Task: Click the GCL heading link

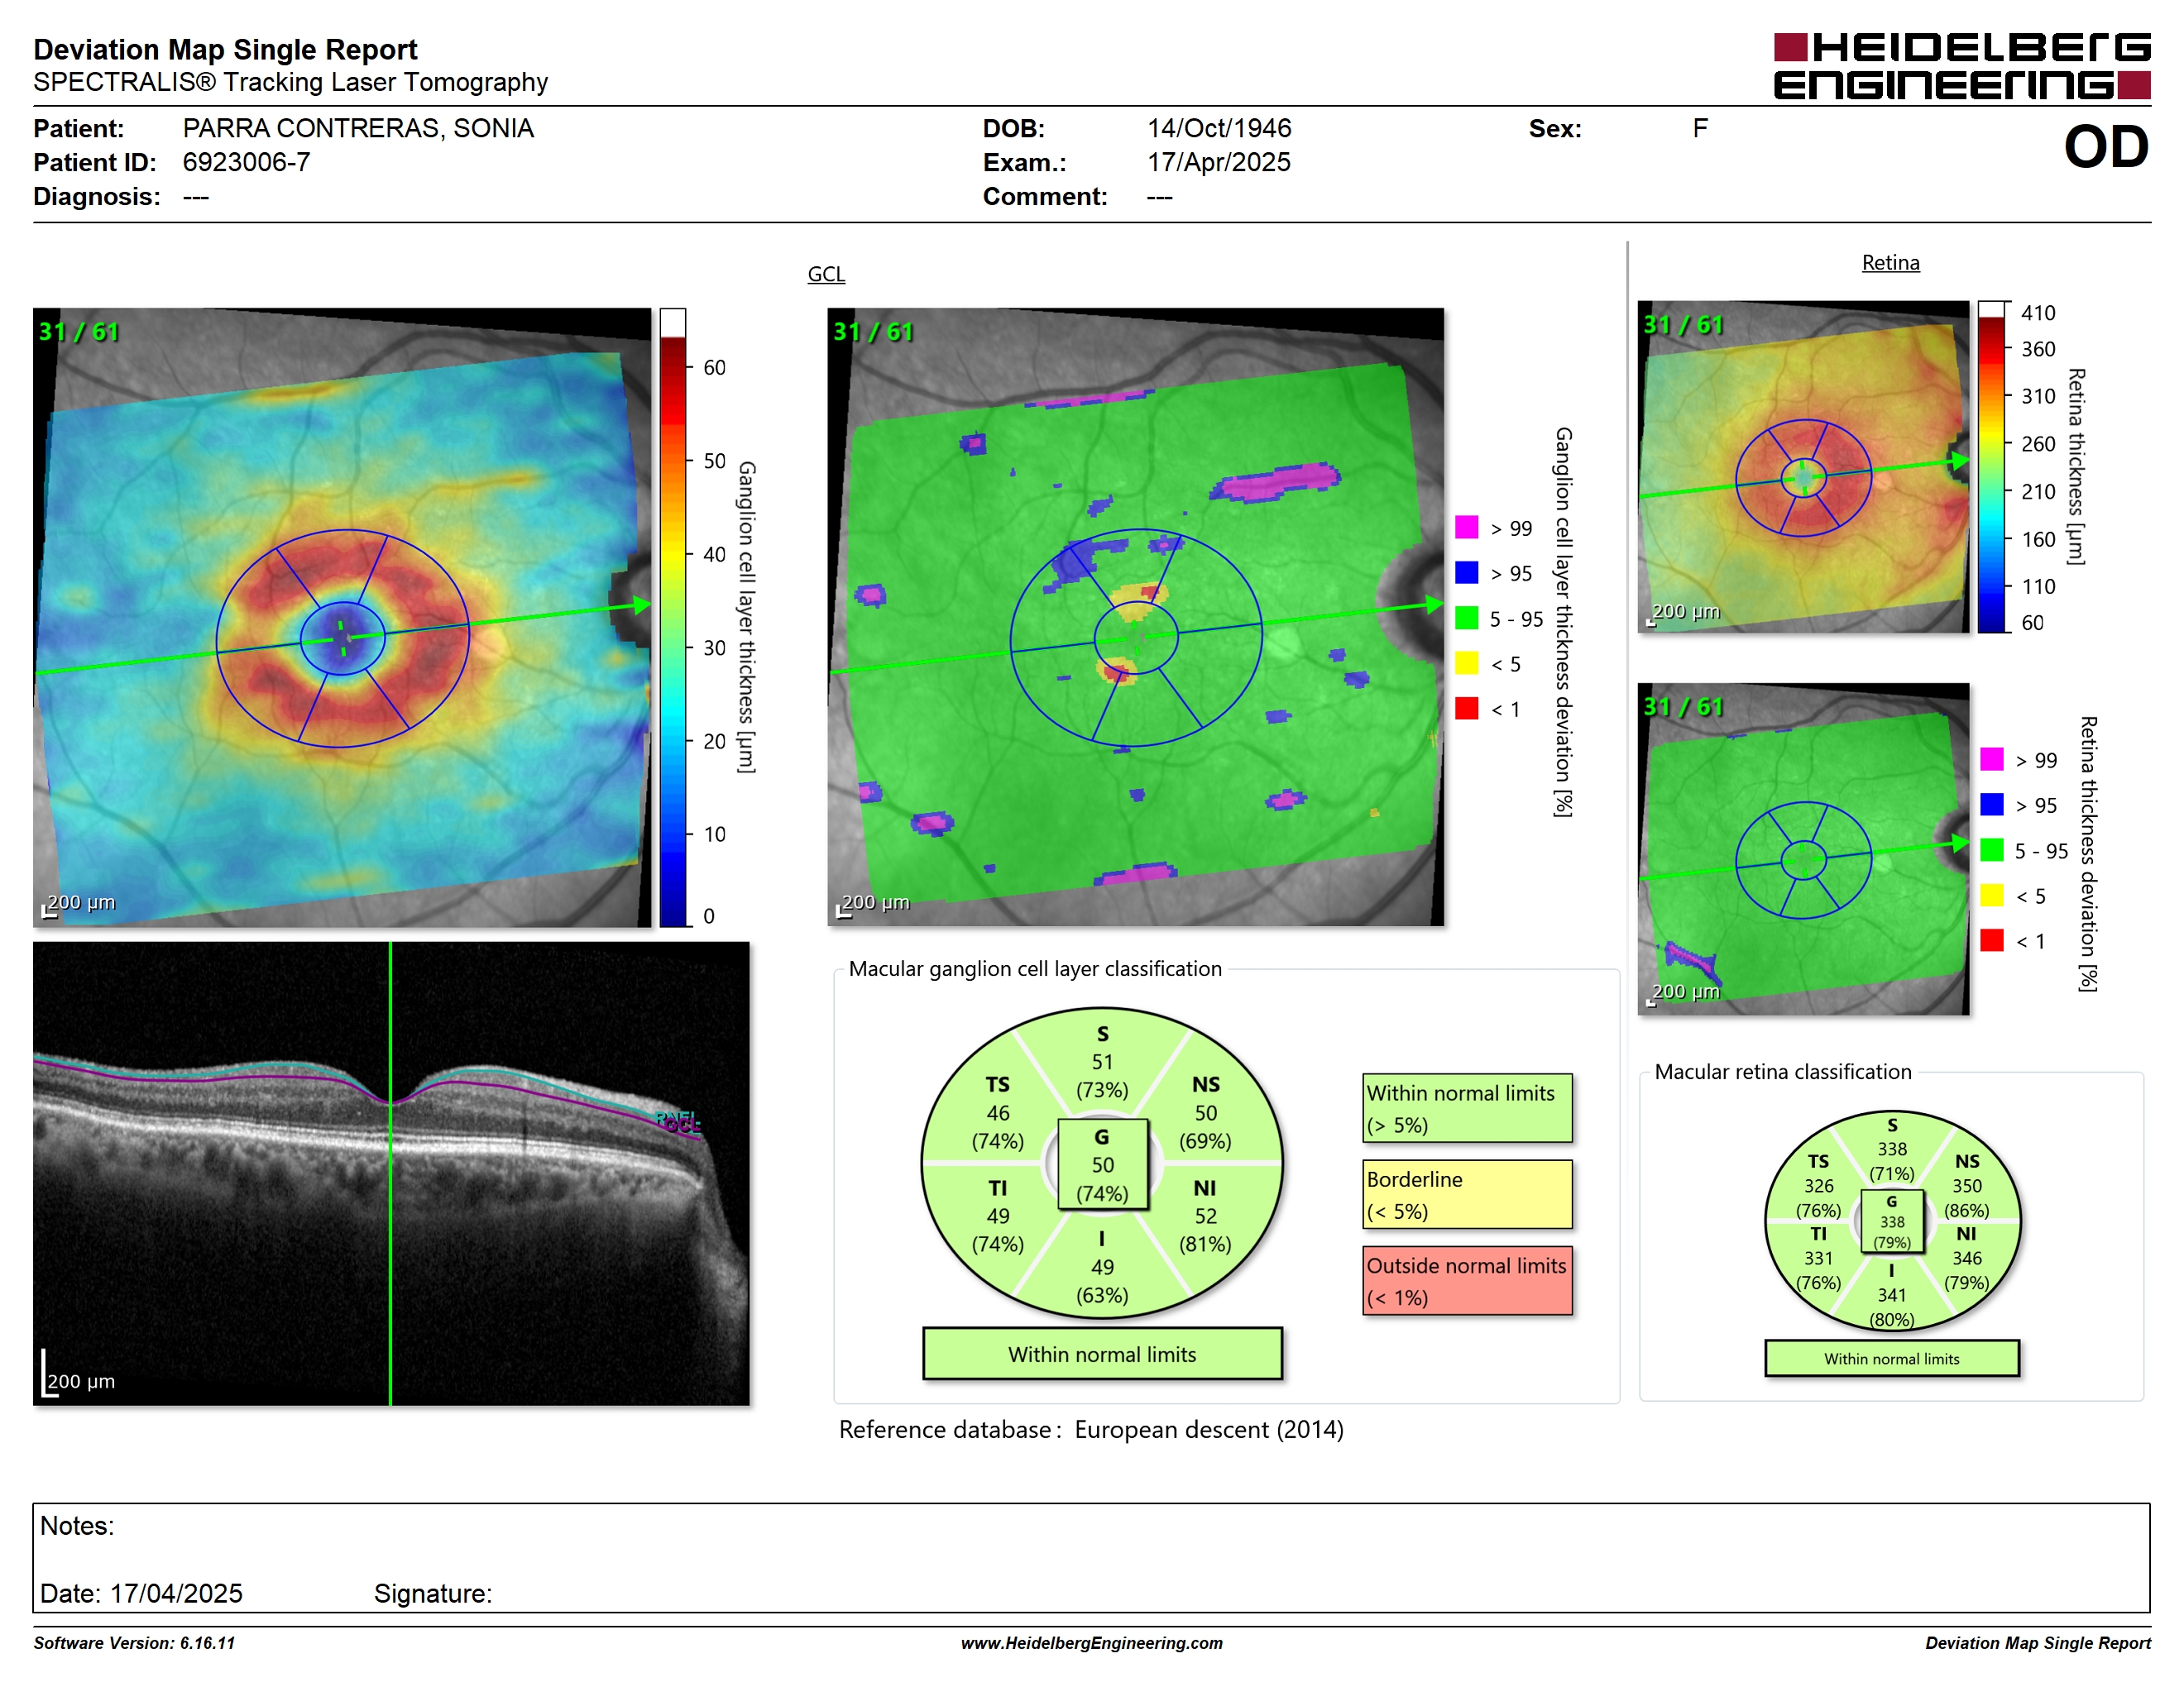Action: click(826, 274)
